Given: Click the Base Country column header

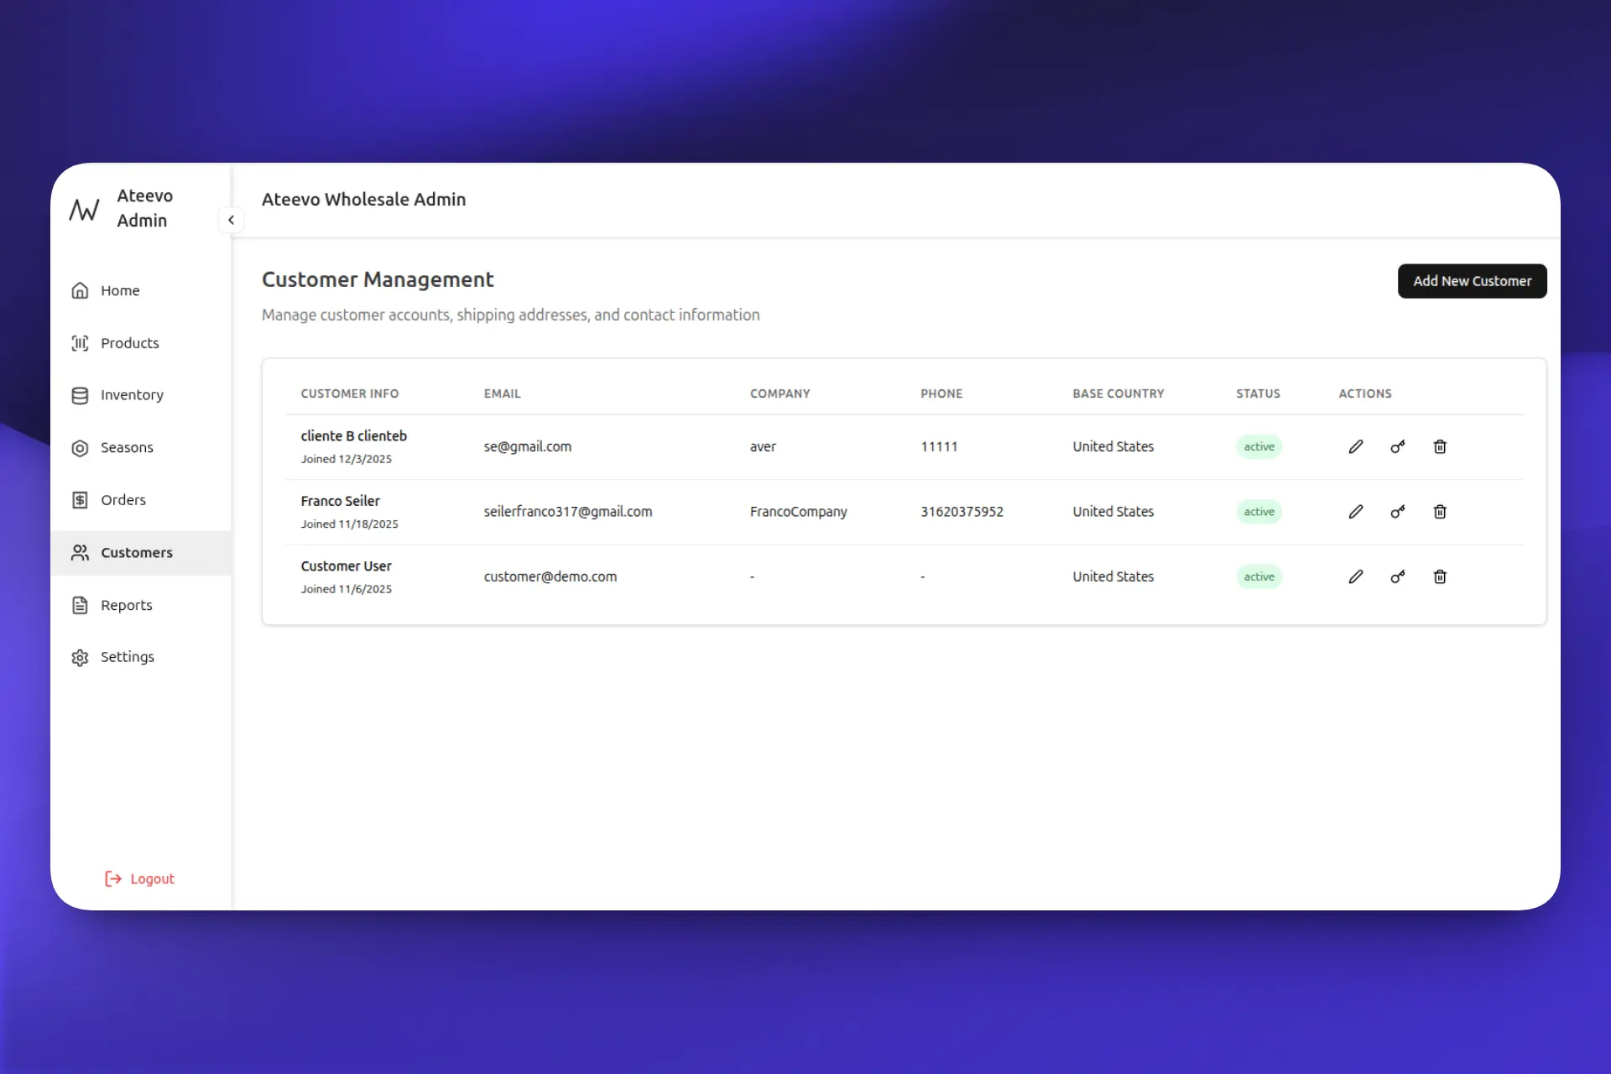Looking at the screenshot, I should tap(1118, 394).
